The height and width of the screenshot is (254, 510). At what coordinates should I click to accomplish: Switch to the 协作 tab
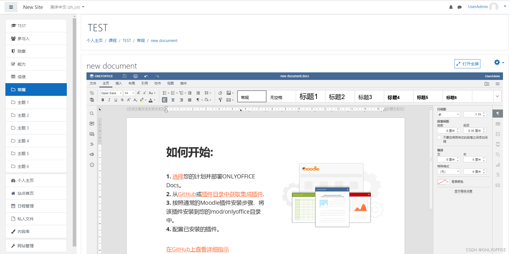click(158, 83)
